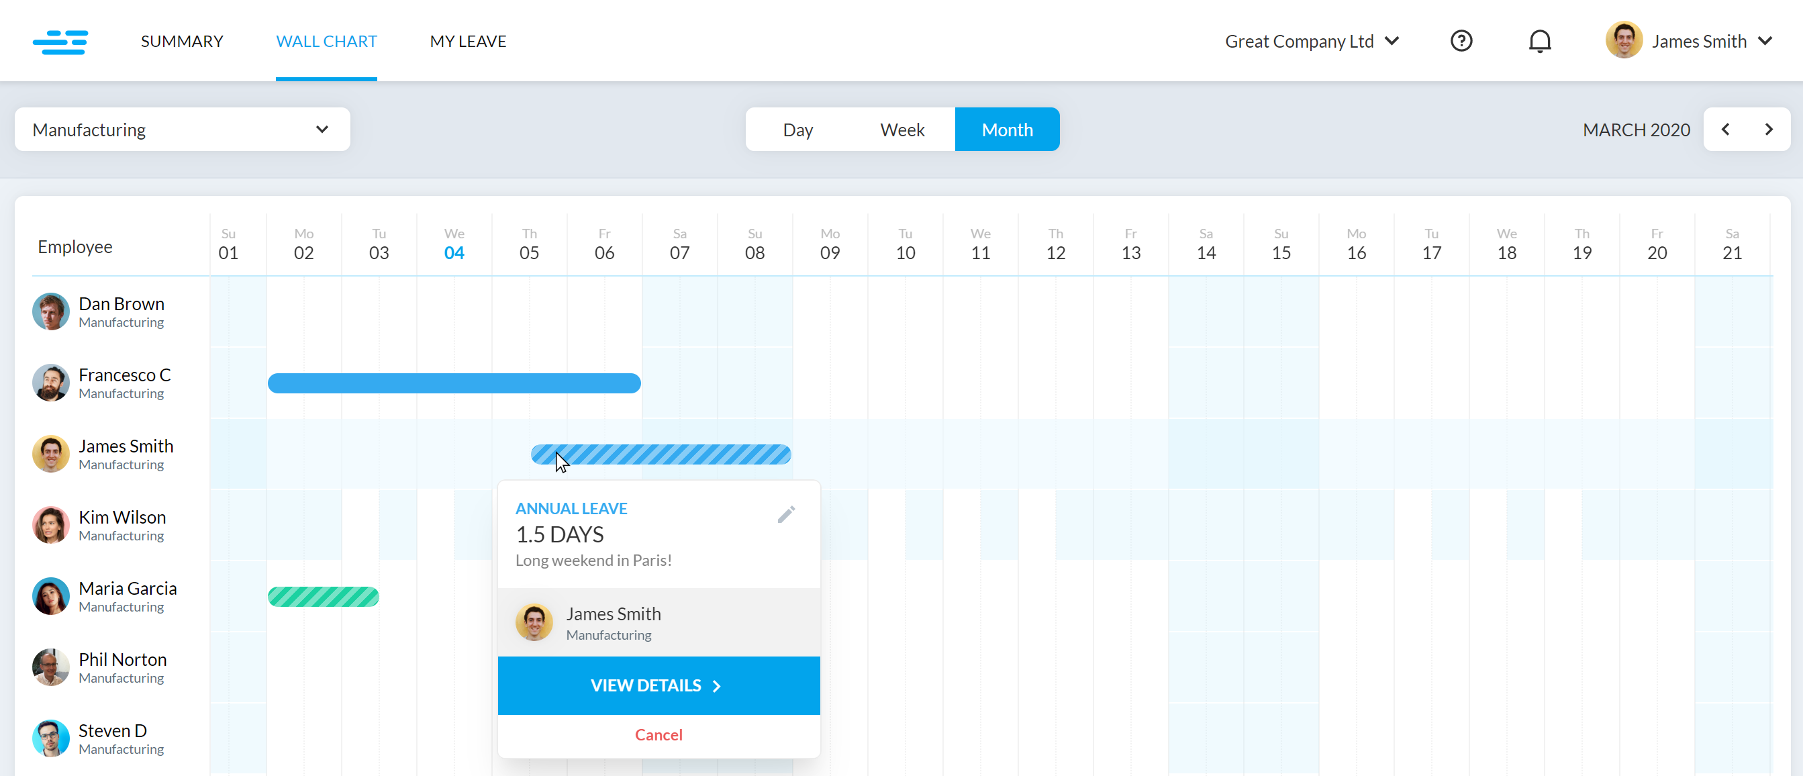Open the help question mark icon

(x=1461, y=42)
